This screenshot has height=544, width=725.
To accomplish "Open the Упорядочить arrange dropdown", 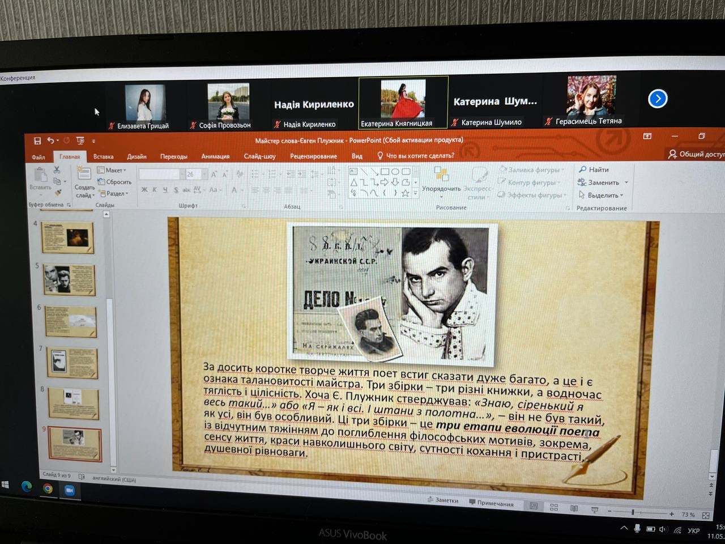I will [441, 181].
